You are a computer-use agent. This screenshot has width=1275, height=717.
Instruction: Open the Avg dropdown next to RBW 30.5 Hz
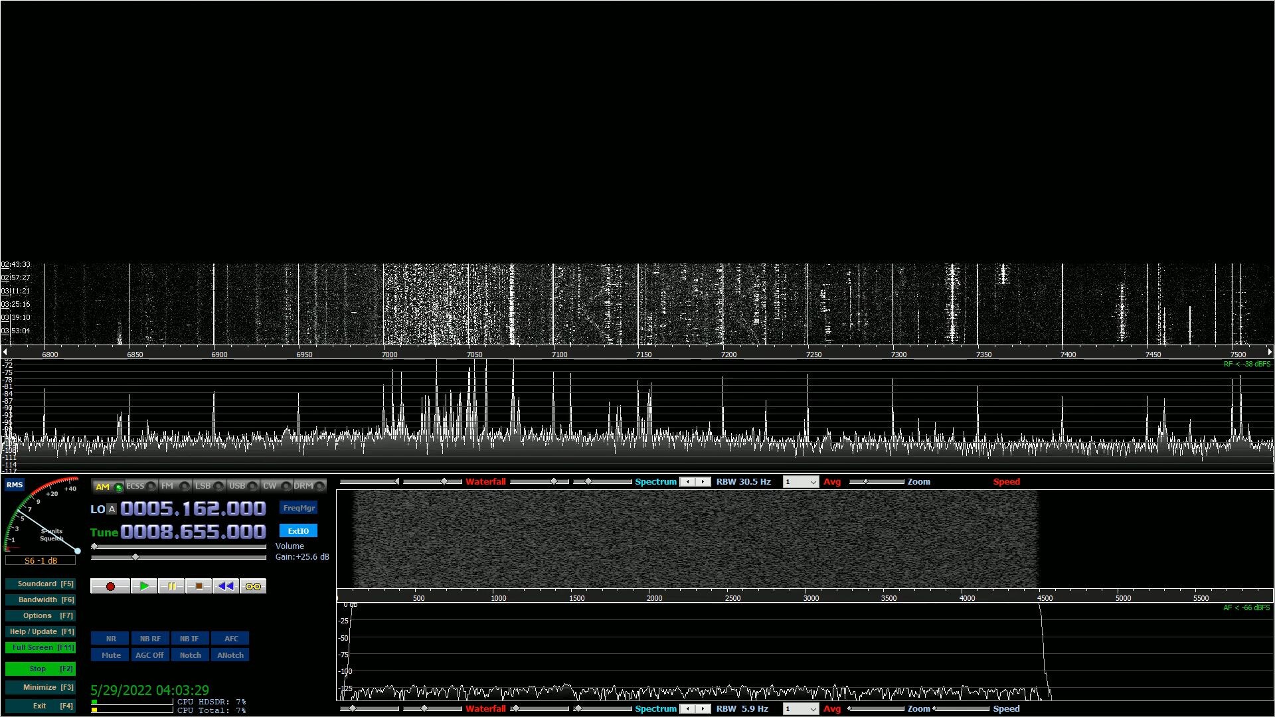pyautogui.click(x=800, y=481)
